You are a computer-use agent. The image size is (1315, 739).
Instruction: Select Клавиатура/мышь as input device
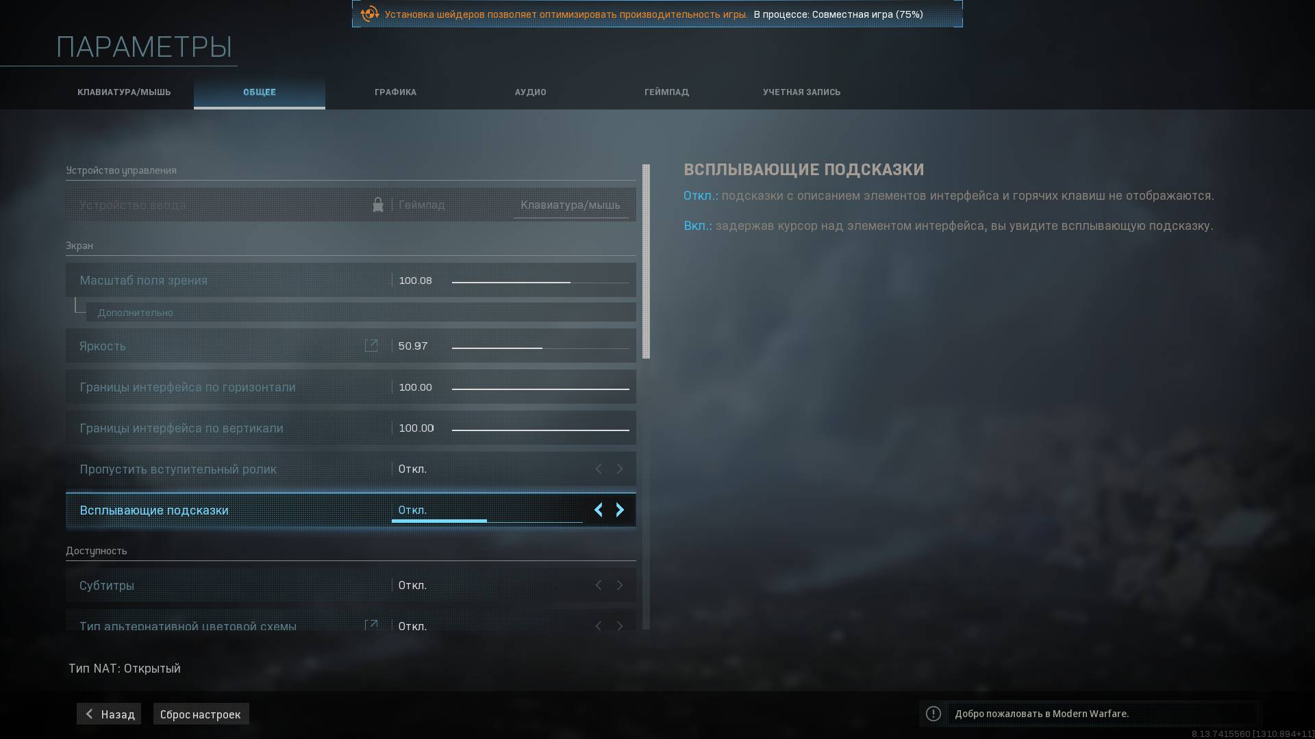(x=570, y=205)
